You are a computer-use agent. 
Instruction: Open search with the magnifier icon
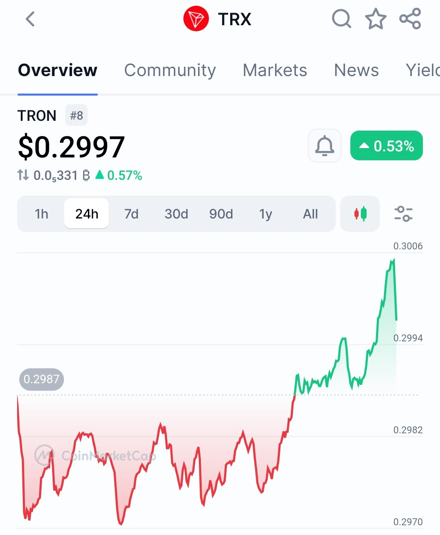point(341,19)
